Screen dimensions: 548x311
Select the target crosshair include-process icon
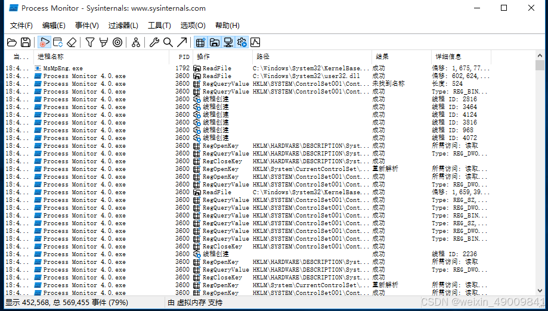coord(117,42)
